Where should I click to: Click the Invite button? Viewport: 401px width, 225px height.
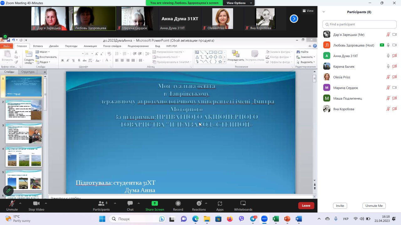point(340,206)
